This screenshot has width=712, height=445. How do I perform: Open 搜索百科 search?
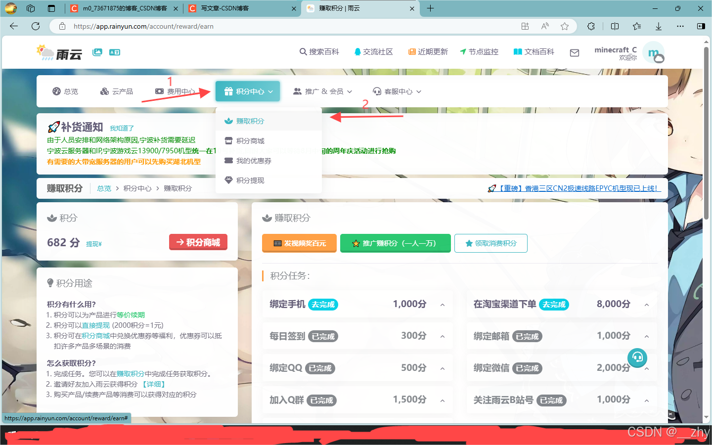coord(319,52)
